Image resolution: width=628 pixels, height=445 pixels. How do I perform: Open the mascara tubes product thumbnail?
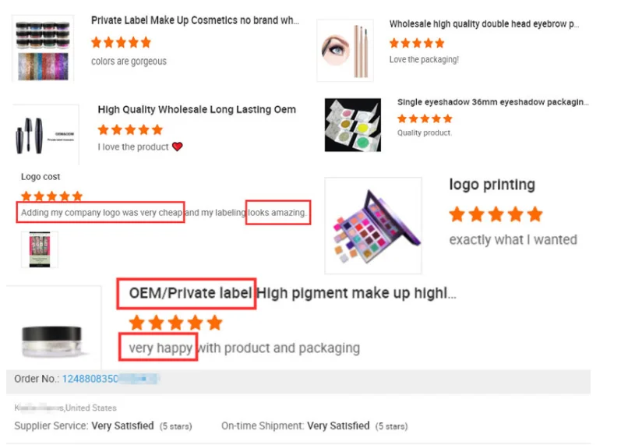tap(46, 135)
